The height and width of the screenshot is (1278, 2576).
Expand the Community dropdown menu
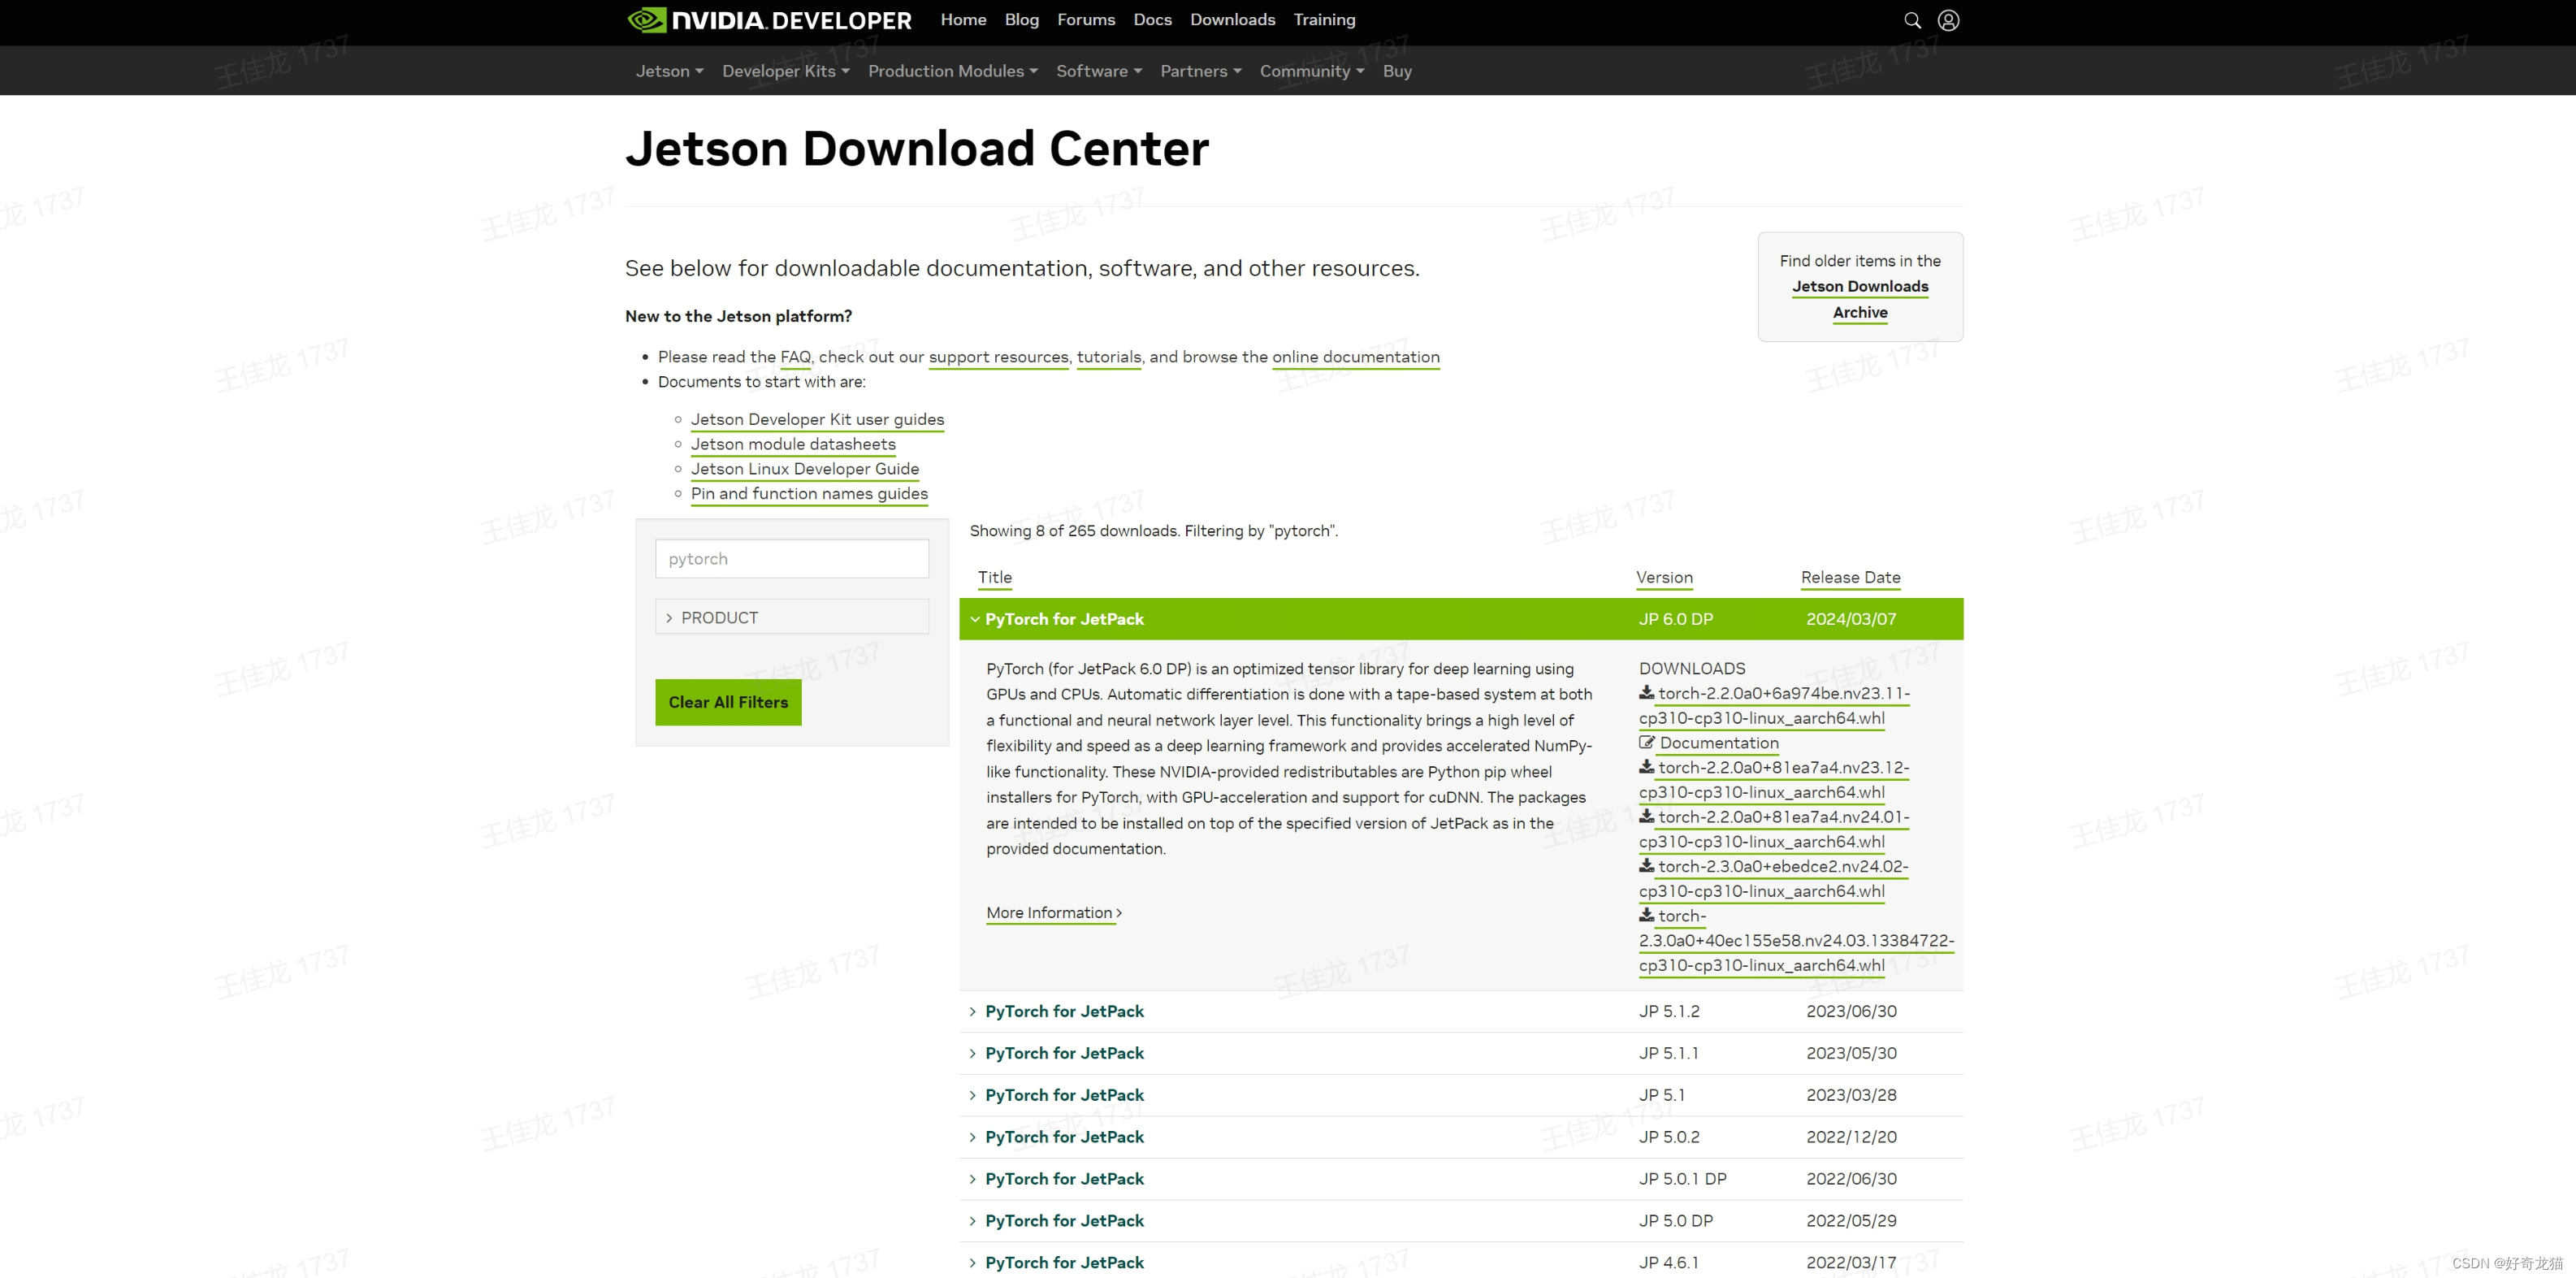coord(1311,71)
